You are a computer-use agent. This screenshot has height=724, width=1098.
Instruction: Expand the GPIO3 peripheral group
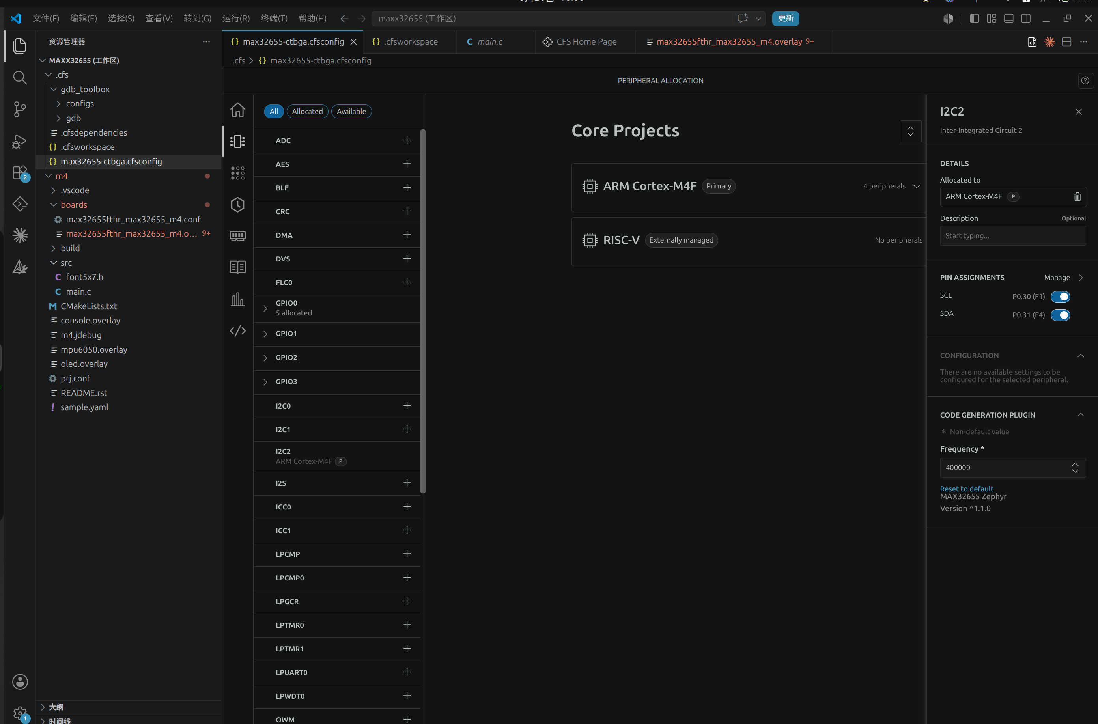pos(265,382)
